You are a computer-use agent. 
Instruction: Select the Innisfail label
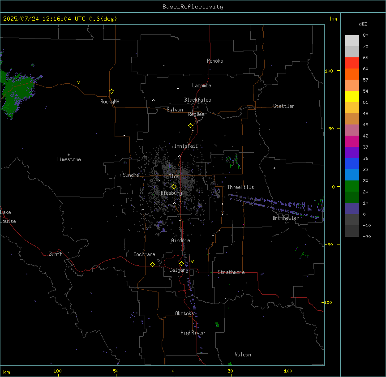coord(186,146)
